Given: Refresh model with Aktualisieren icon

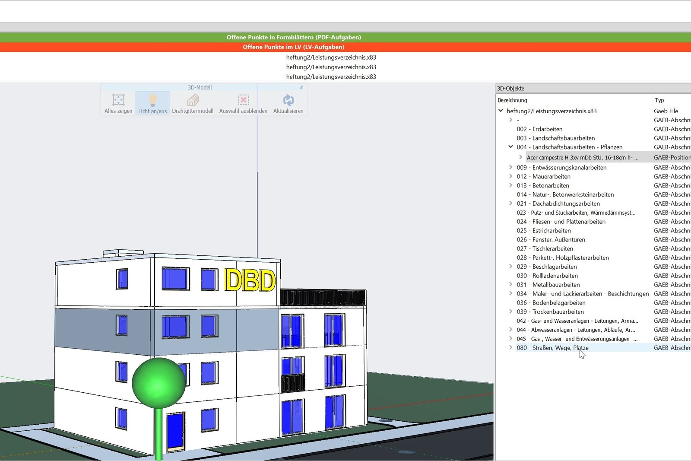Looking at the screenshot, I should (288, 100).
